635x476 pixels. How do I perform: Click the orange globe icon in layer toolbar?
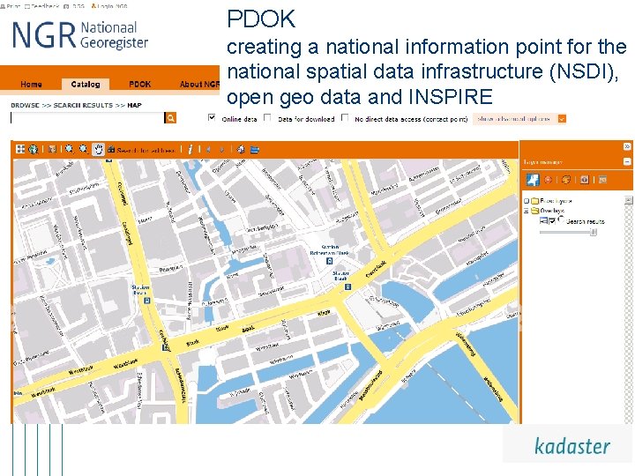pos(566,179)
